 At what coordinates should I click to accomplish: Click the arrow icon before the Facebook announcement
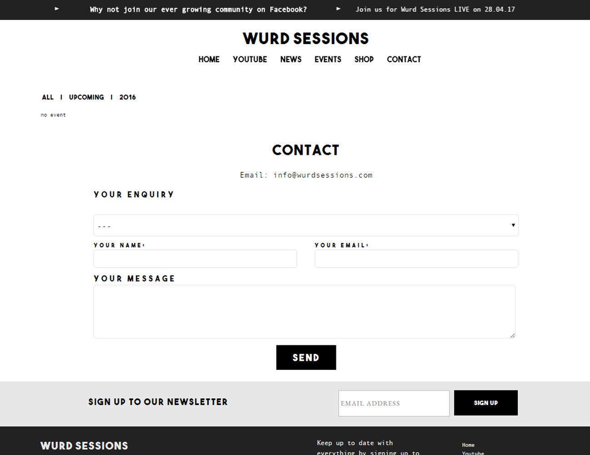click(57, 9)
